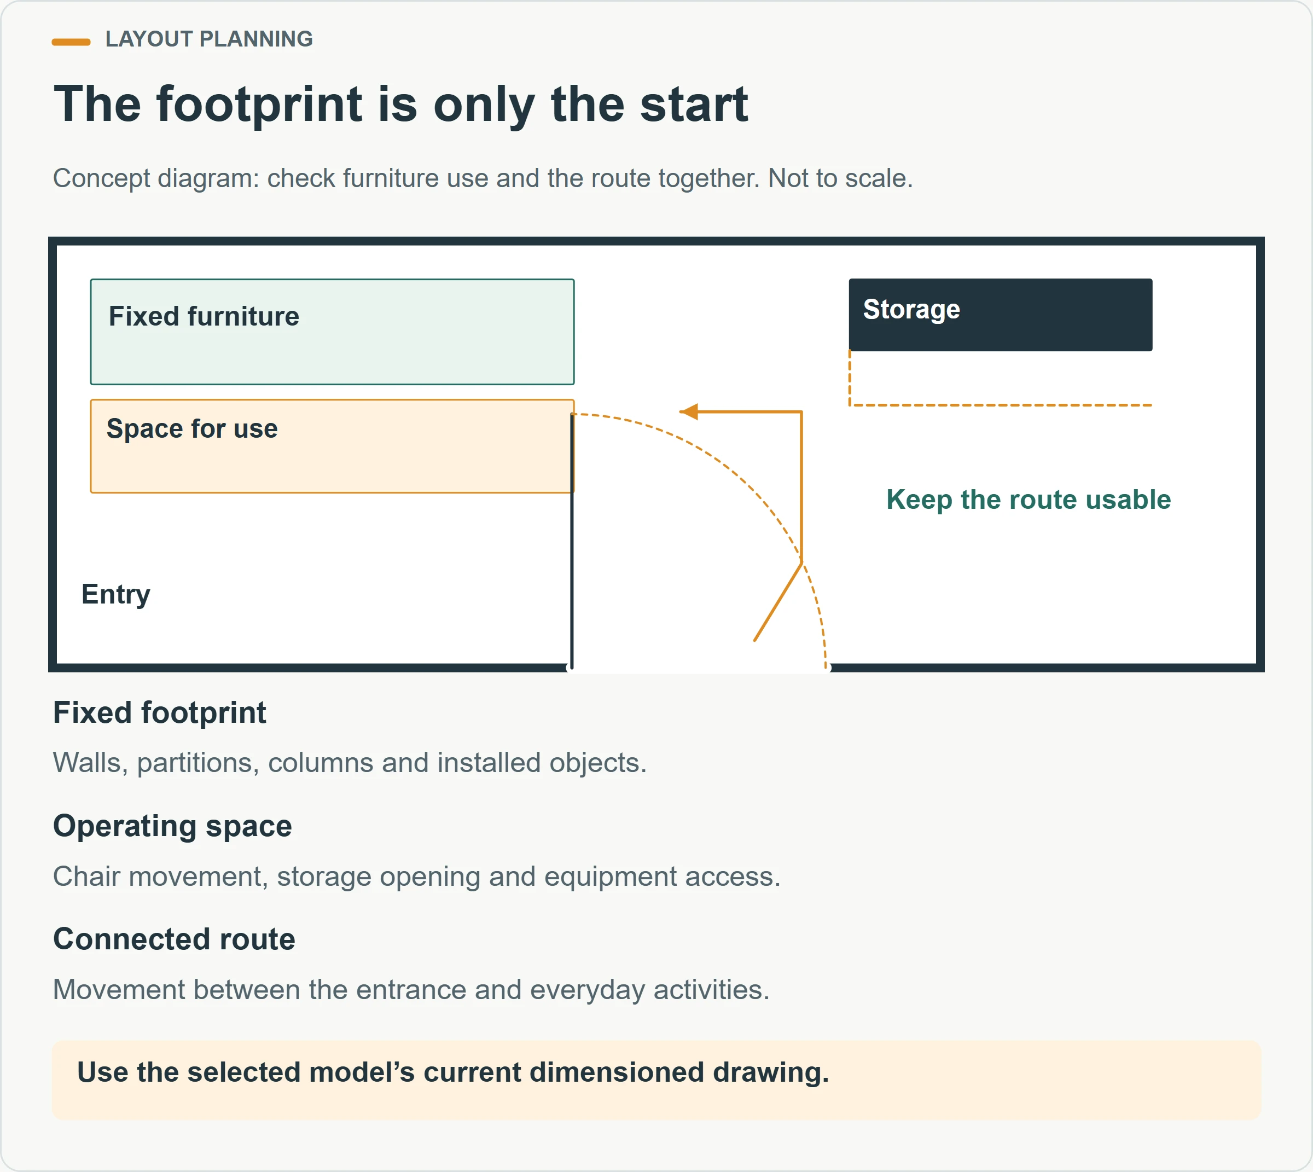The height and width of the screenshot is (1172, 1313).
Task: Click the 'Concept diagram' subtitle sentence
Action: point(483,178)
